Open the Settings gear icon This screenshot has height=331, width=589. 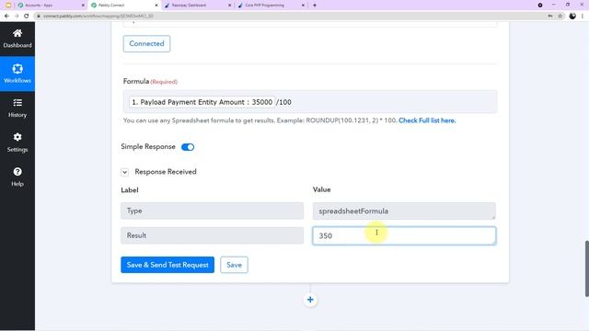click(17, 137)
